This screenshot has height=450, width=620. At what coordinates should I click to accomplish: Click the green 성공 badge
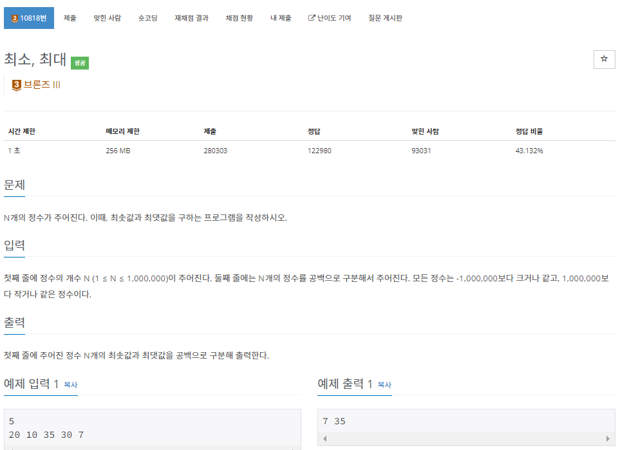[x=79, y=63]
